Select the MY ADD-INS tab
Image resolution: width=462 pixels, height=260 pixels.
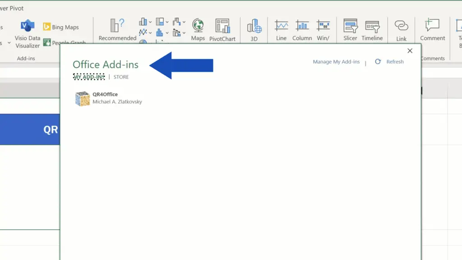click(89, 77)
